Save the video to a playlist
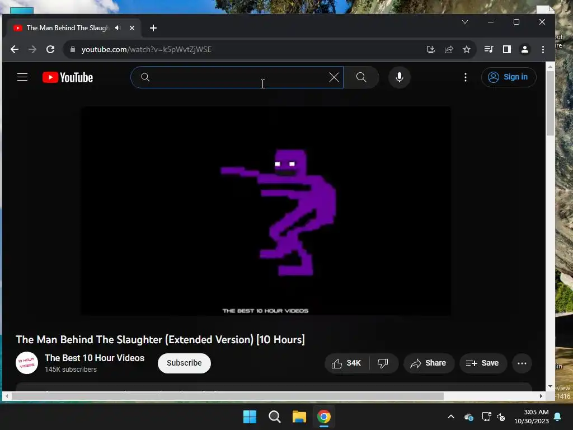This screenshot has height=430, width=573. (x=483, y=363)
